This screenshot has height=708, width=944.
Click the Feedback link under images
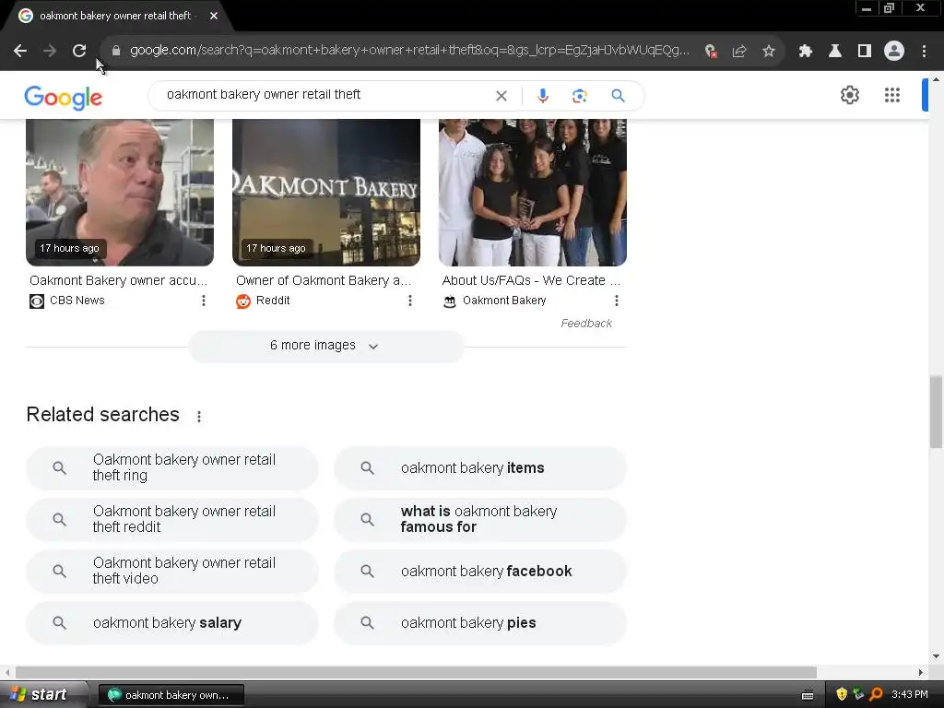(x=585, y=324)
